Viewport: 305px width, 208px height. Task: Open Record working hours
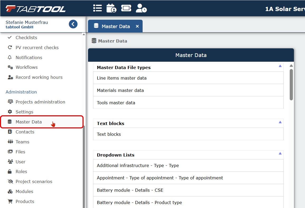click(x=39, y=77)
